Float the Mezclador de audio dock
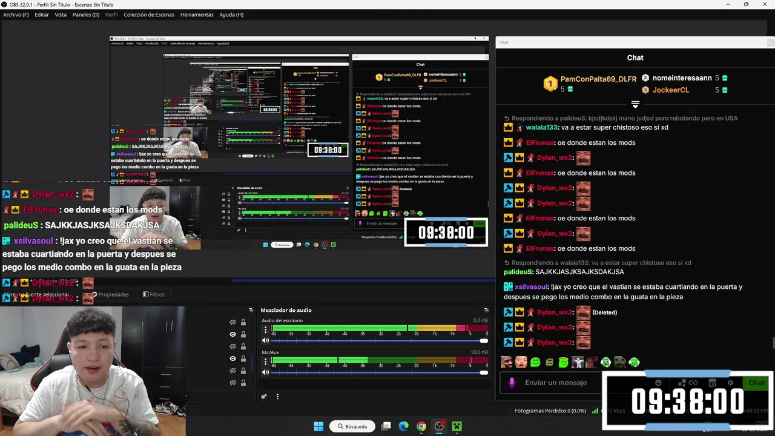775x436 pixels. (486, 310)
